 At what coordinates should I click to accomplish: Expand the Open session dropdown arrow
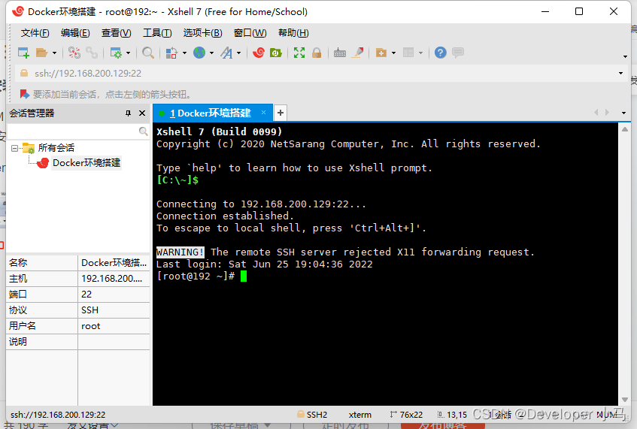coord(54,53)
